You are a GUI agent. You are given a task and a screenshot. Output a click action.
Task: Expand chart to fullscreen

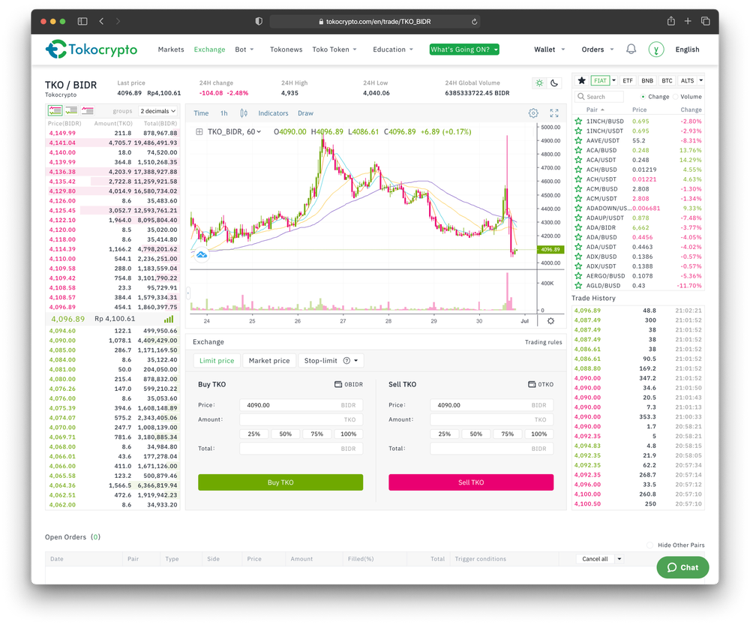pos(554,113)
